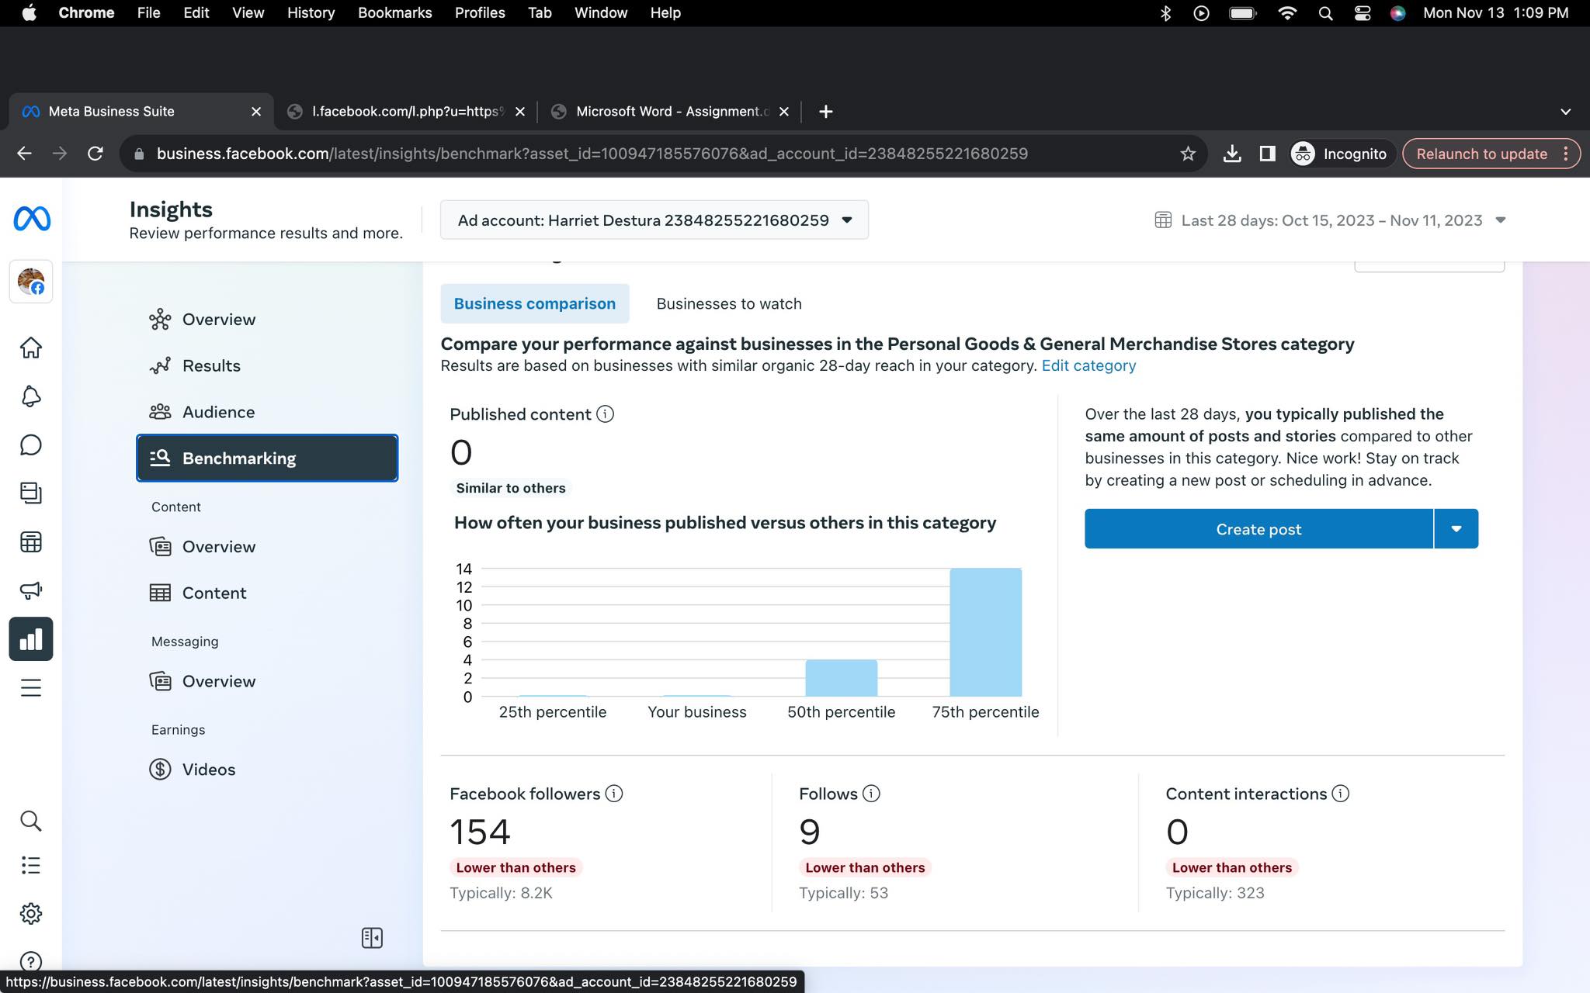
Task: Click Relaunch to update button
Action: 1481,154
